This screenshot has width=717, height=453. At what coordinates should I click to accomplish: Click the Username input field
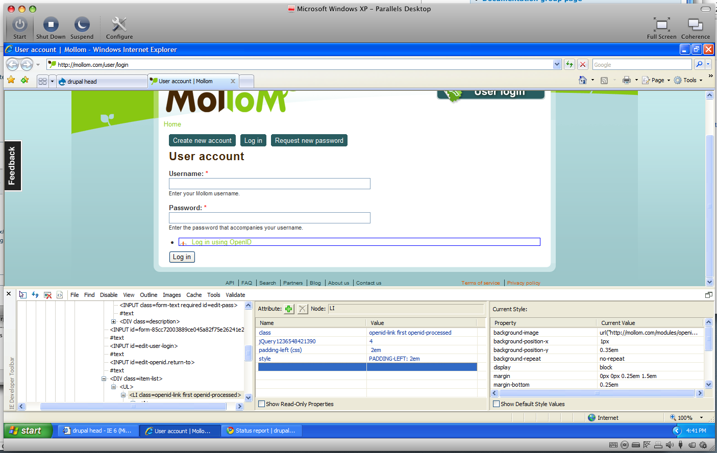[269, 184]
